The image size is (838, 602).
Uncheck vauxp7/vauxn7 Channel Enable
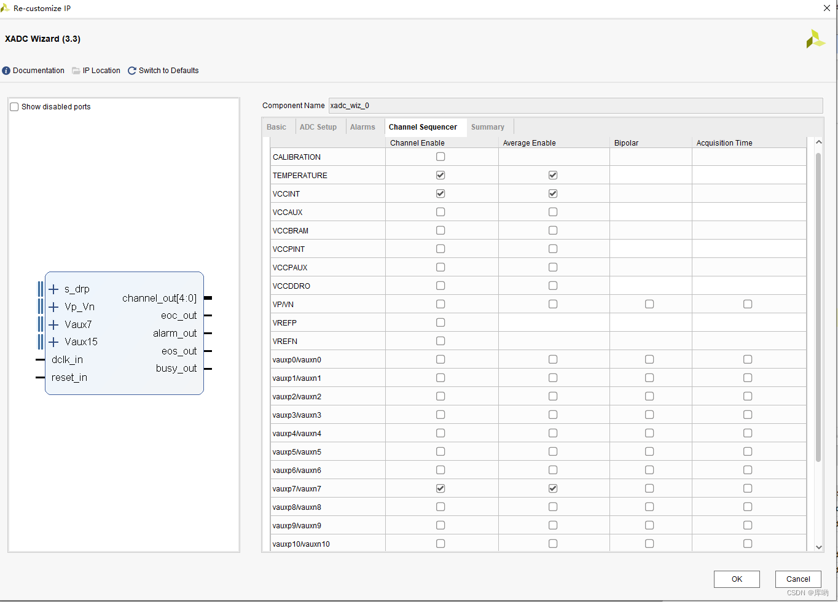pos(441,488)
